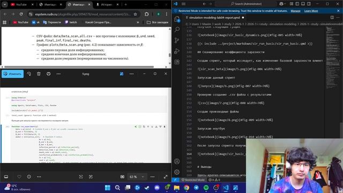
Task: Open the Chrome tab search dropdown
Action: coord(5,4)
